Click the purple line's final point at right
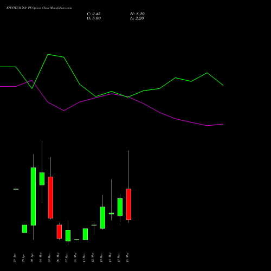Image resolution: width=271 pixels, height=271 pixels. (223, 124)
